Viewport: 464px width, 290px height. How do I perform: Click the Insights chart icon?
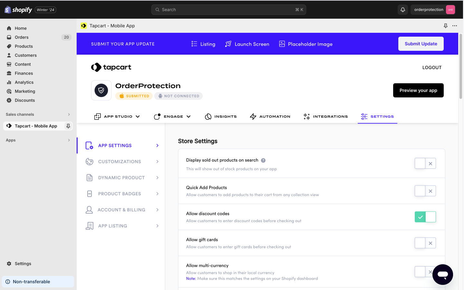[x=208, y=116]
